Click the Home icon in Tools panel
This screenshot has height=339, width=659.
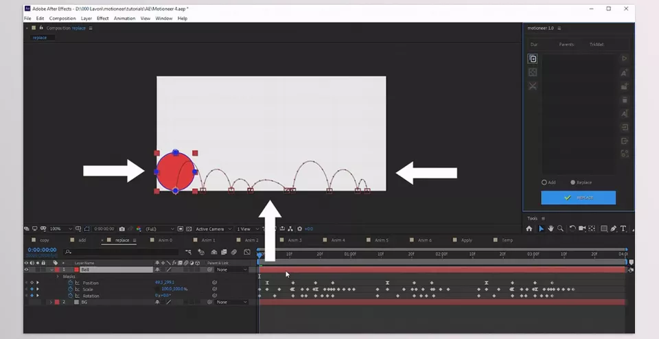tap(529, 229)
